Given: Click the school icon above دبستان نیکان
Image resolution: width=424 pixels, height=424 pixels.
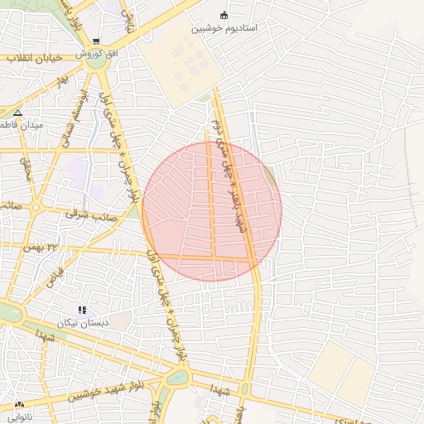Looking at the screenshot, I should tap(82, 311).
